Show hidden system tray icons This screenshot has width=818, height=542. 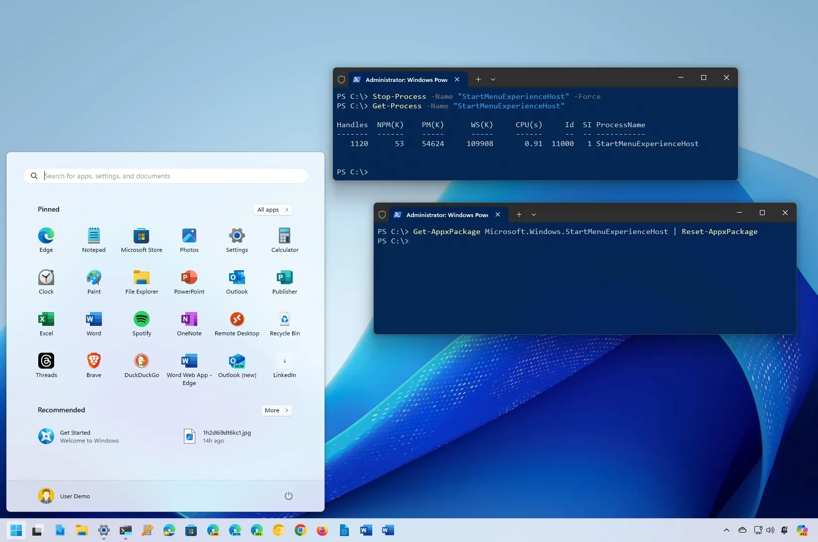click(x=727, y=531)
